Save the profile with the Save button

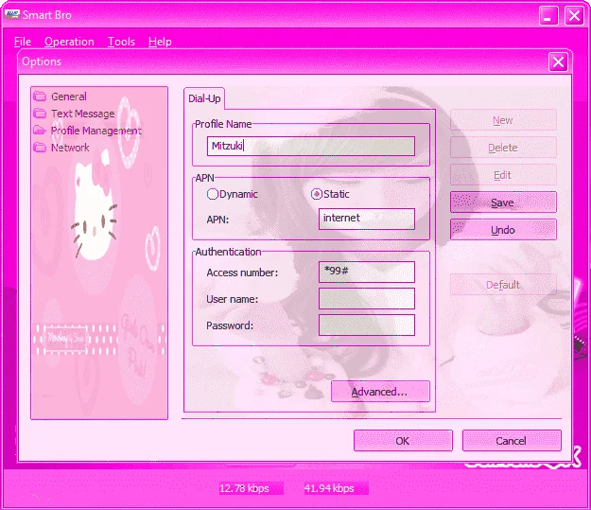[503, 202]
